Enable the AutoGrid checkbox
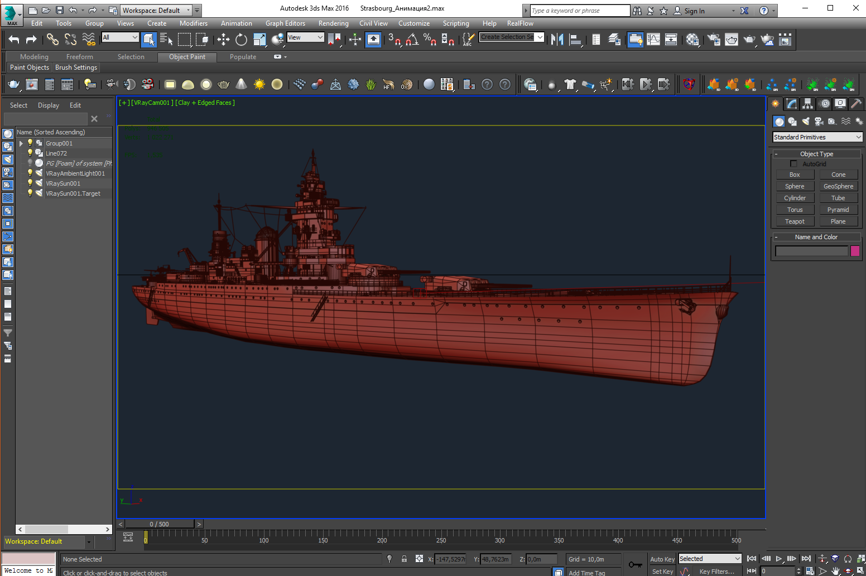866x576 pixels. (793, 164)
